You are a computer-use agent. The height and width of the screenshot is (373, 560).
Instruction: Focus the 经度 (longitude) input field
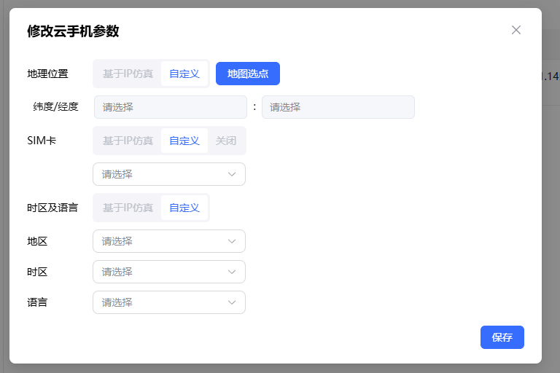click(x=338, y=107)
